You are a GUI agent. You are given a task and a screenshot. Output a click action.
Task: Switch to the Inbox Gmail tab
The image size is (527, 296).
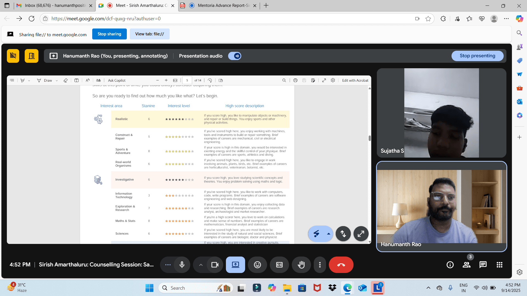pos(55,5)
